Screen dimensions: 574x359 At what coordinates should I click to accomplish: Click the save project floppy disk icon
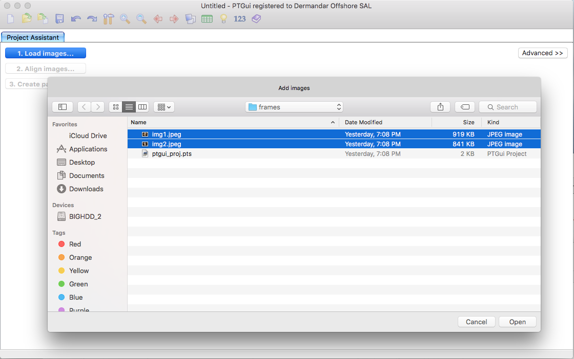(x=59, y=19)
